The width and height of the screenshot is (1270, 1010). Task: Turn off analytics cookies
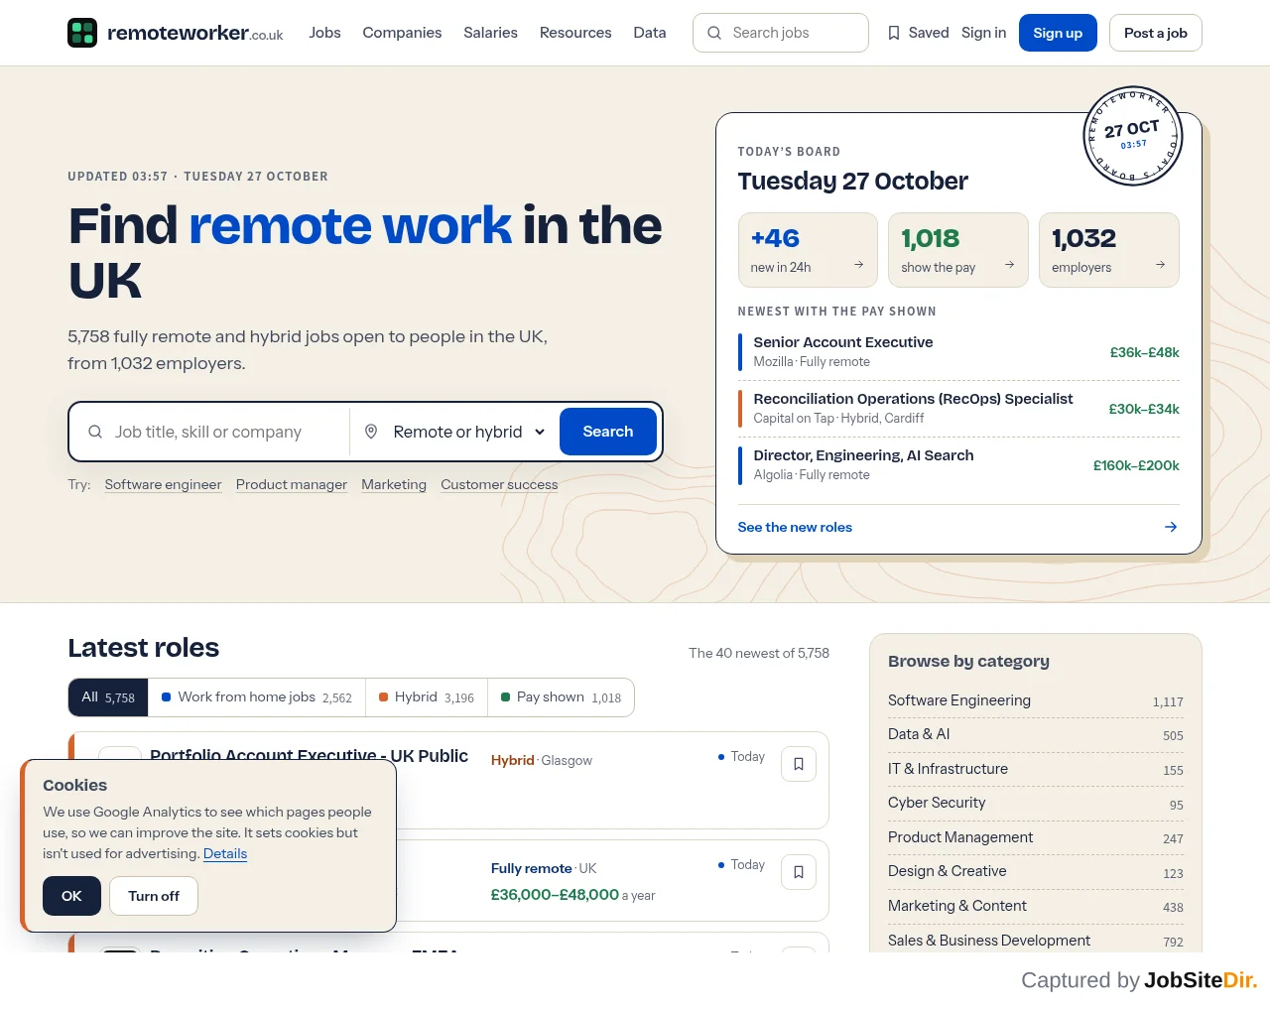click(x=154, y=896)
